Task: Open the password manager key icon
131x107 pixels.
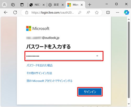Action: [80, 13]
